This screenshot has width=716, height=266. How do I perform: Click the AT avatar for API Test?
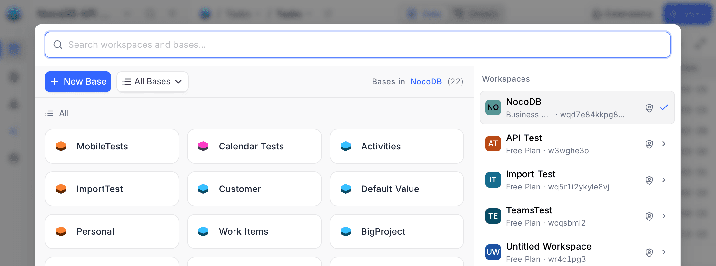coord(493,144)
